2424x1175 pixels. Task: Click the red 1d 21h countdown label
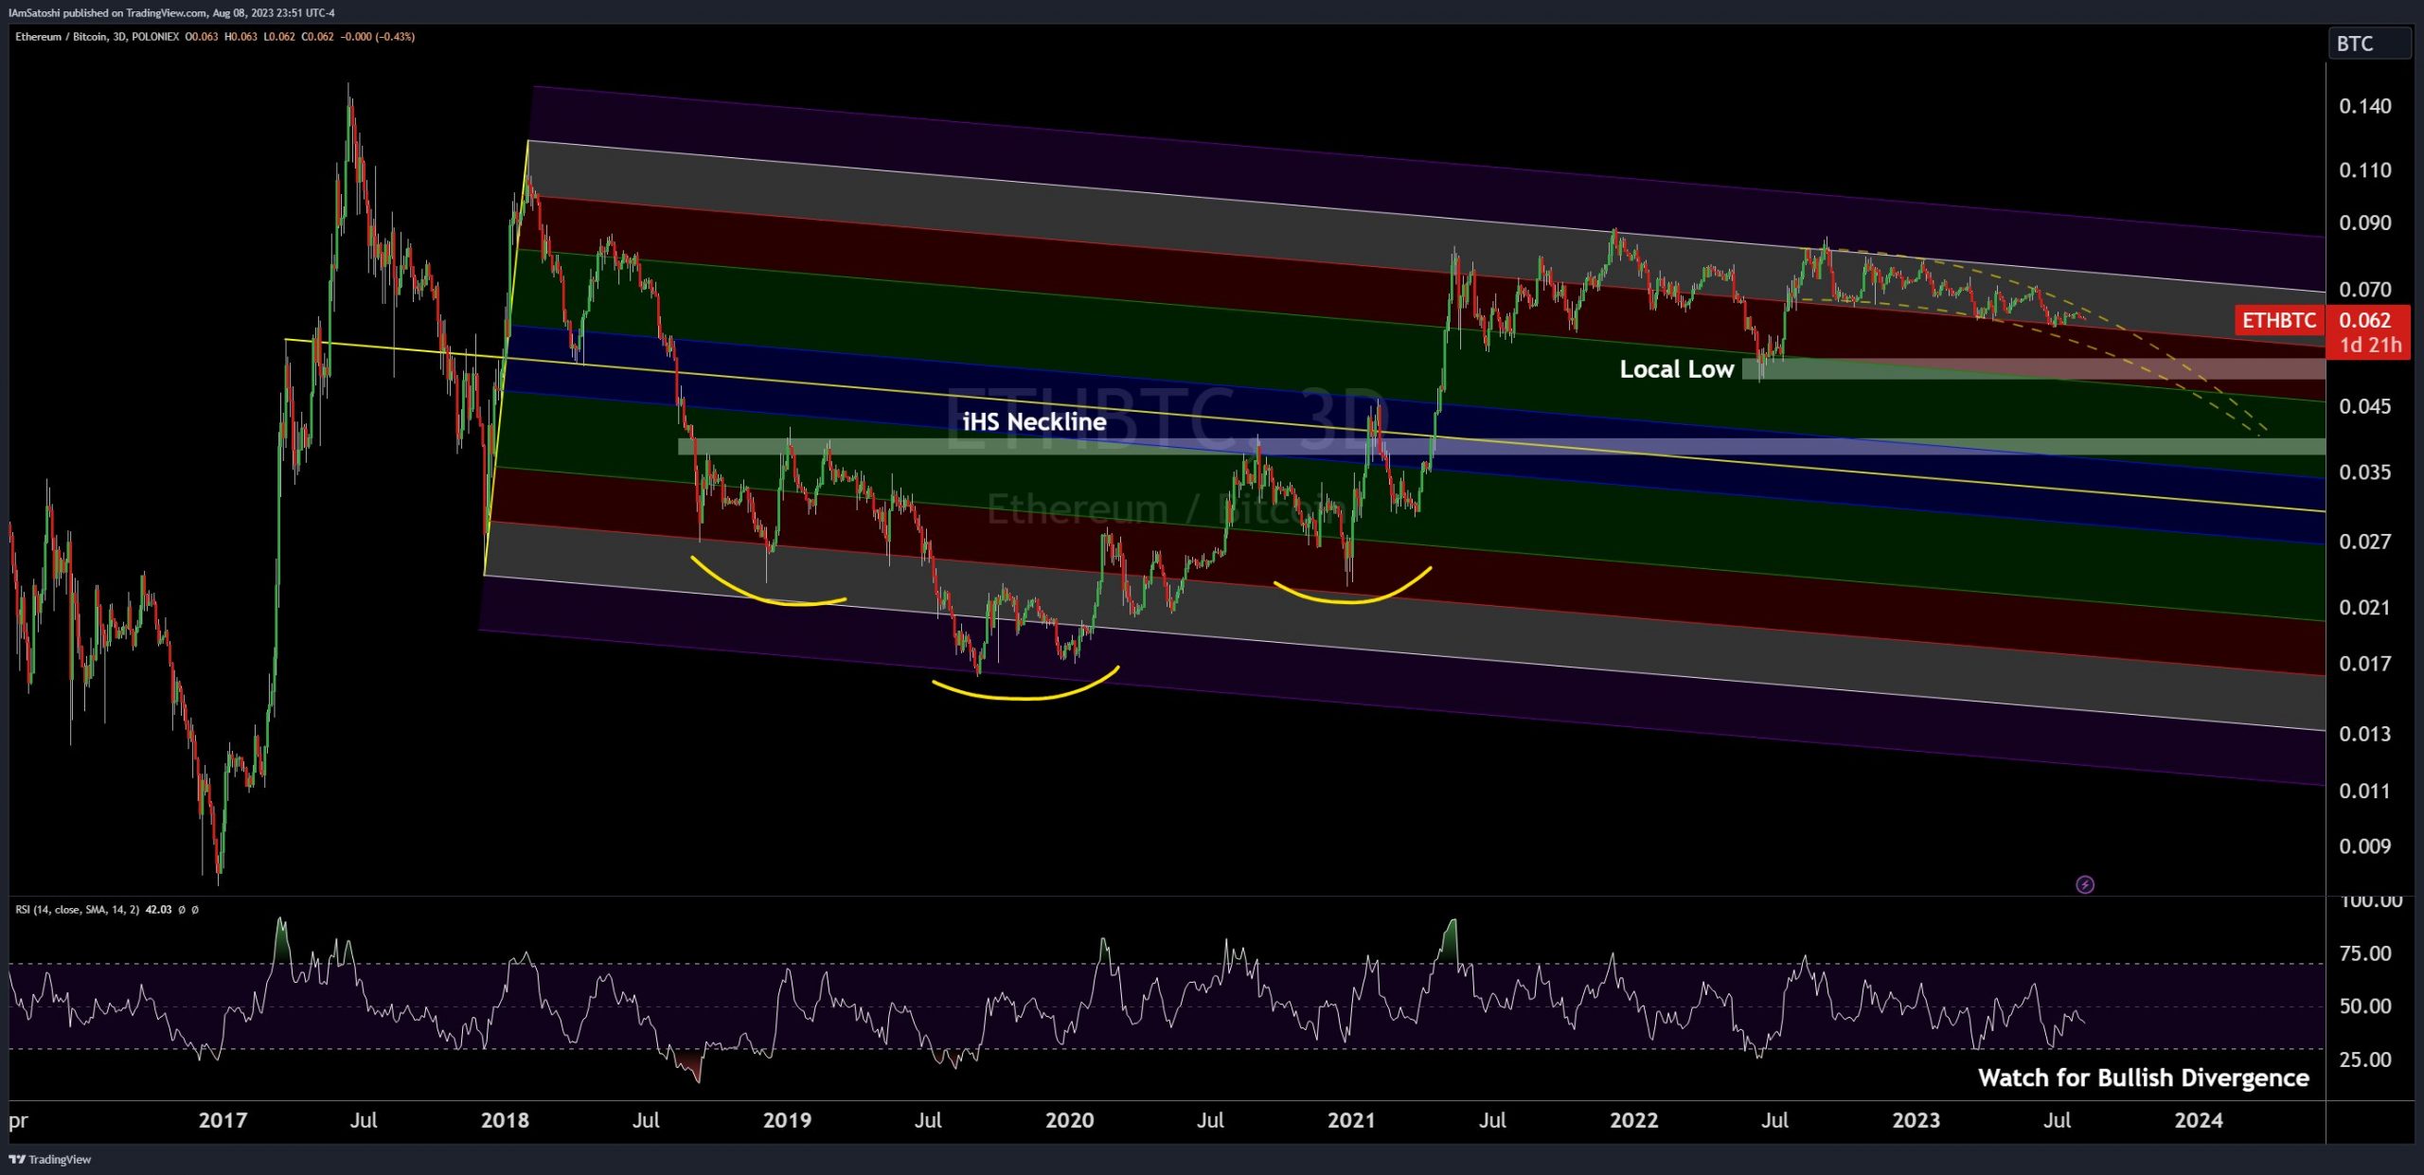click(x=2370, y=346)
